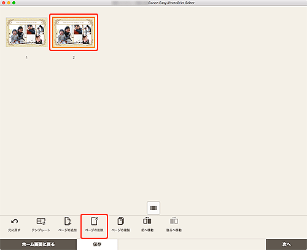The height and width of the screenshot is (250, 307).
Task: Return to home via ホーム画面に戻る button
Action: (38, 244)
